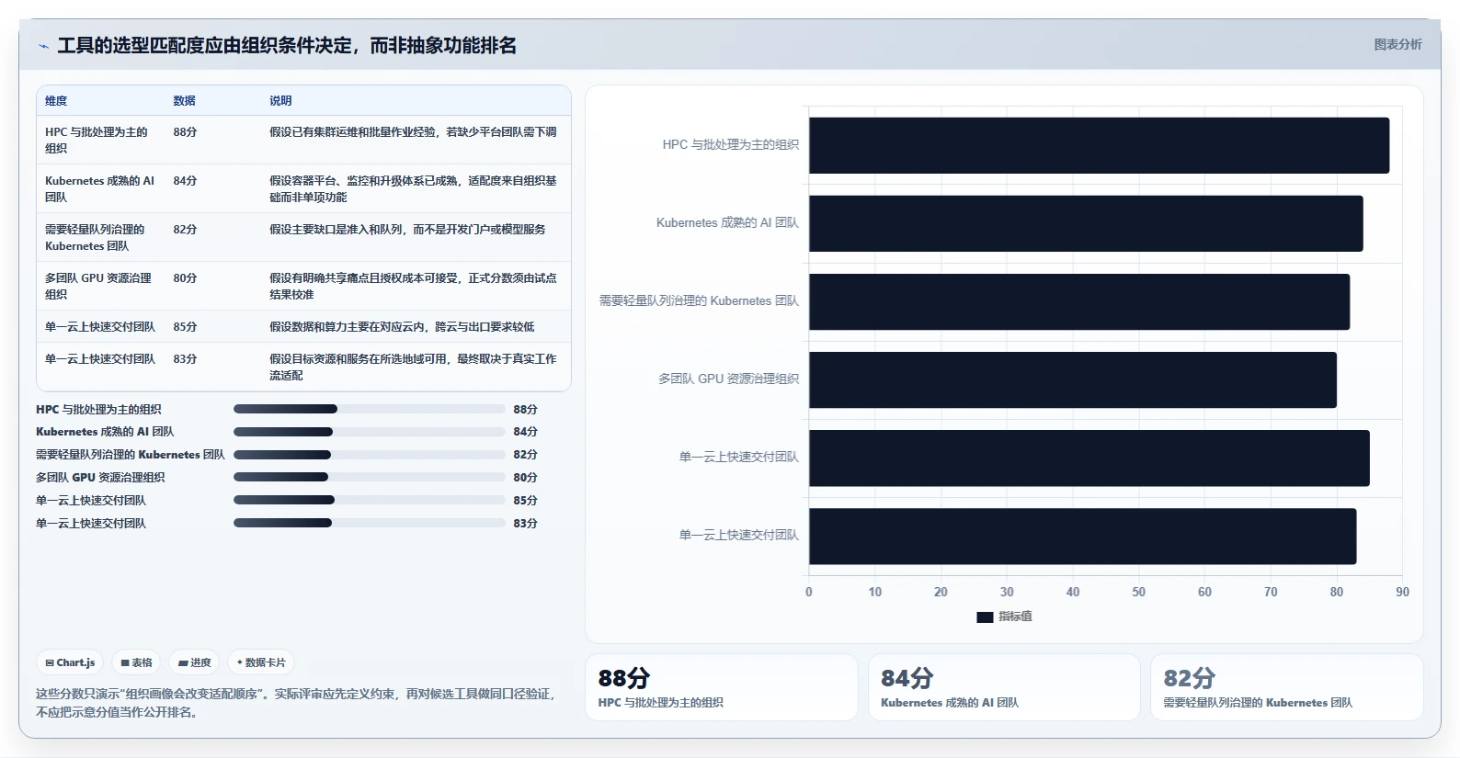
Task: Click the x-axis tick label 70
Action: pos(1271,593)
